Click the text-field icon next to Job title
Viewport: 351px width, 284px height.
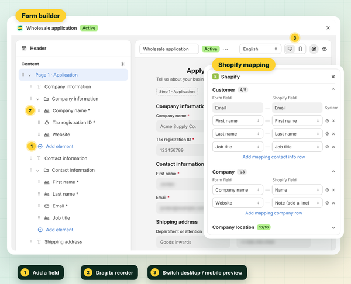(47, 218)
